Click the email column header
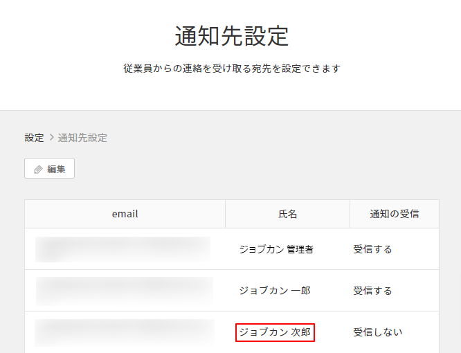Image resolution: width=461 pixels, height=353 pixels. tap(125, 214)
